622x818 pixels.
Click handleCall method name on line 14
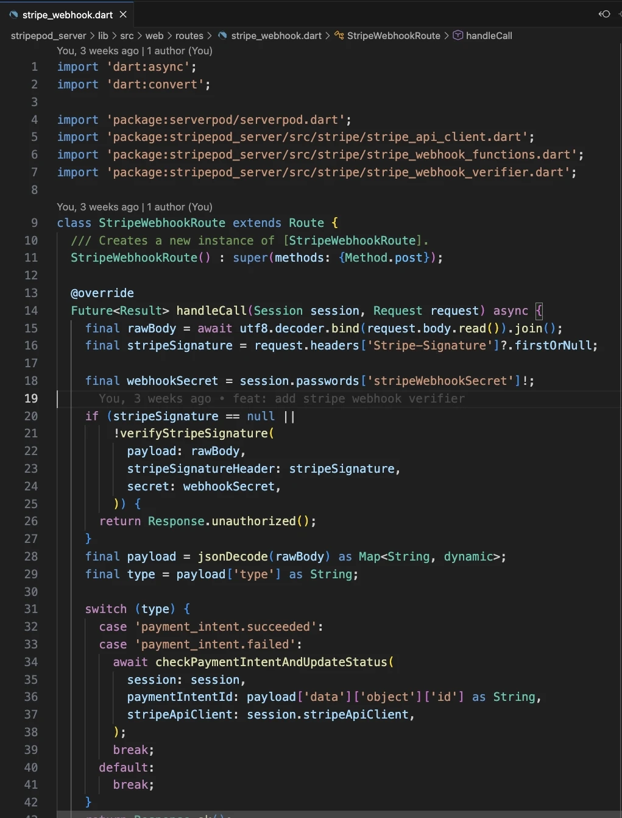coord(211,311)
